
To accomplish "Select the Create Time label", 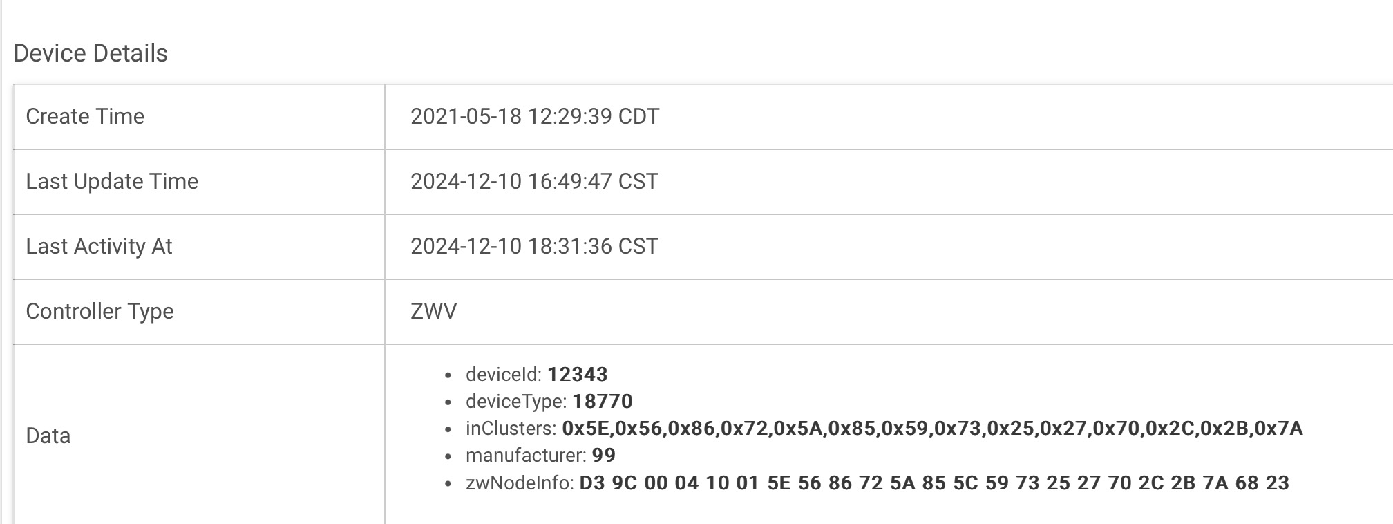I will point(85,116).
